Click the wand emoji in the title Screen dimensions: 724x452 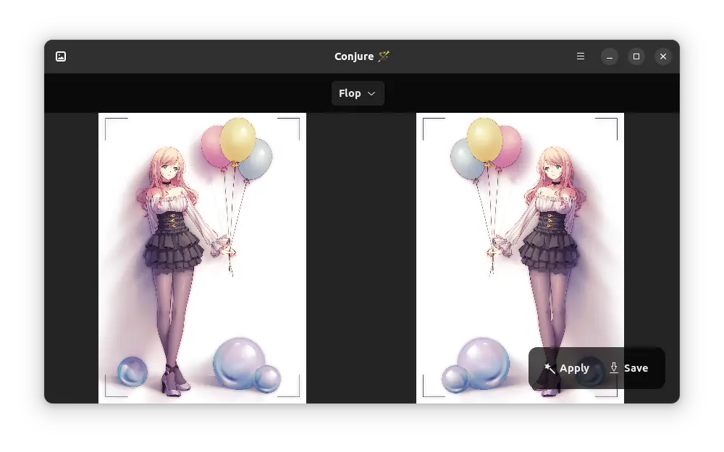coord(384,56)
